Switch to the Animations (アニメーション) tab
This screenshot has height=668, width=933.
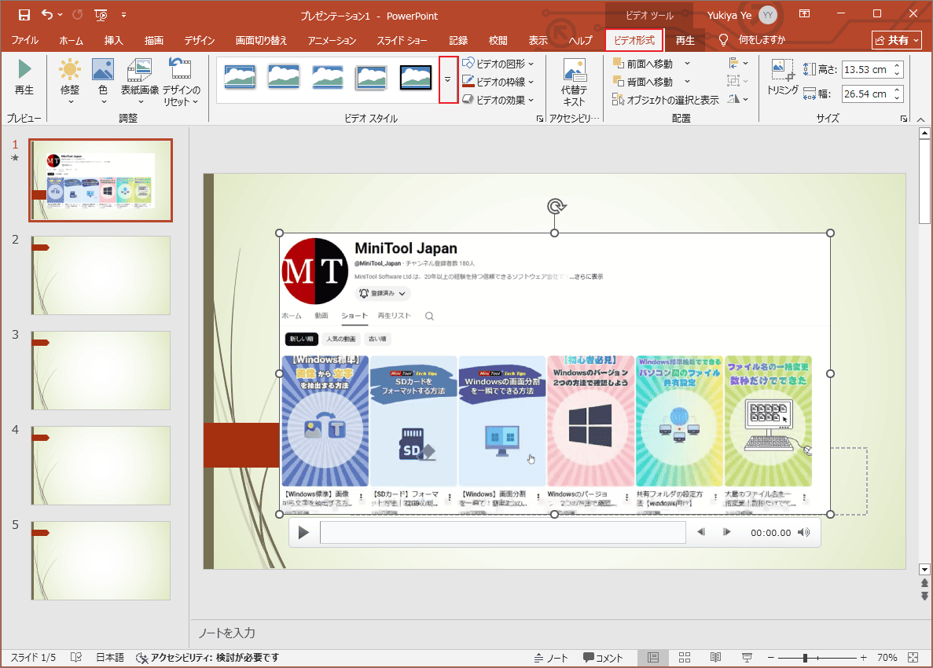tap(332, 40)
